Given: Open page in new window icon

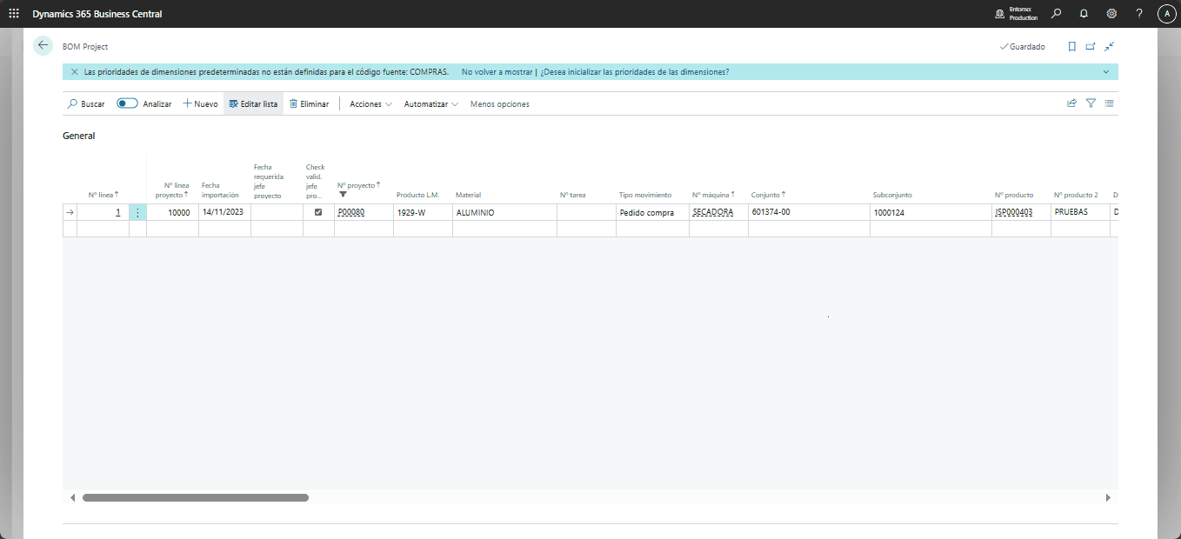Looking at the screenshot, I should point(1091,46).
